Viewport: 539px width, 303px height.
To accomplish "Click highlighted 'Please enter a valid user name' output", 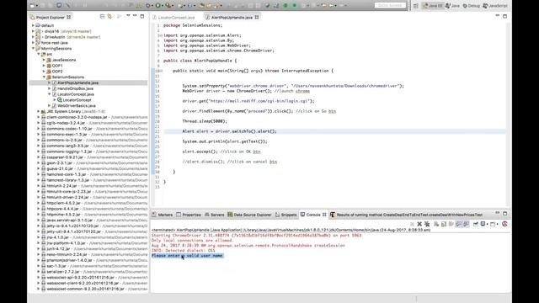I will tap(187, 256).
